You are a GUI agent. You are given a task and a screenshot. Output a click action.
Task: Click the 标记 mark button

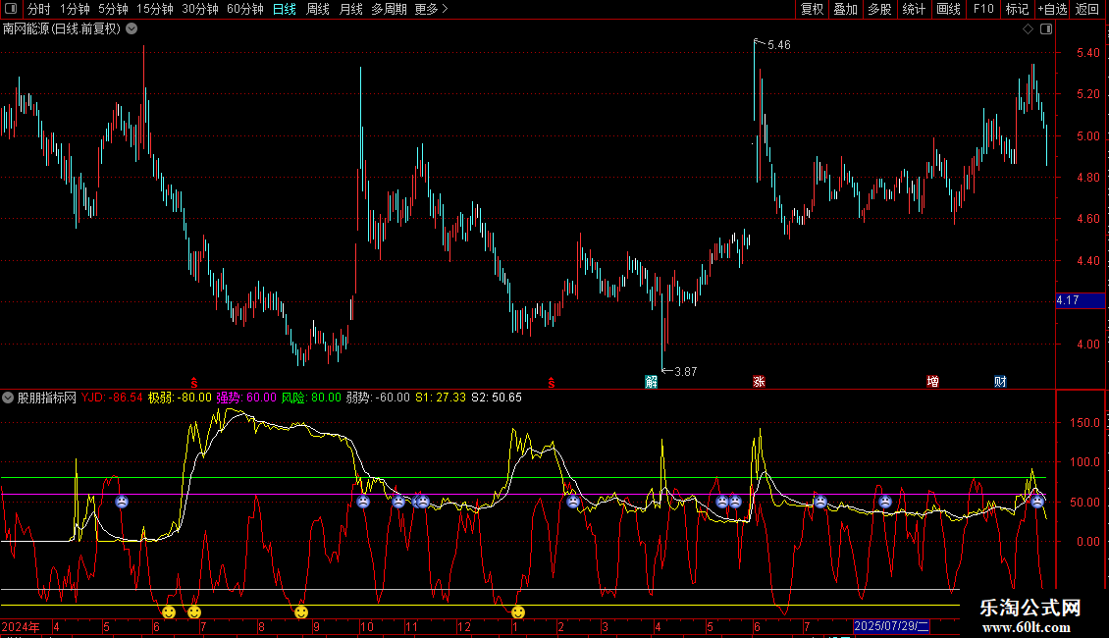(1017, 9)
